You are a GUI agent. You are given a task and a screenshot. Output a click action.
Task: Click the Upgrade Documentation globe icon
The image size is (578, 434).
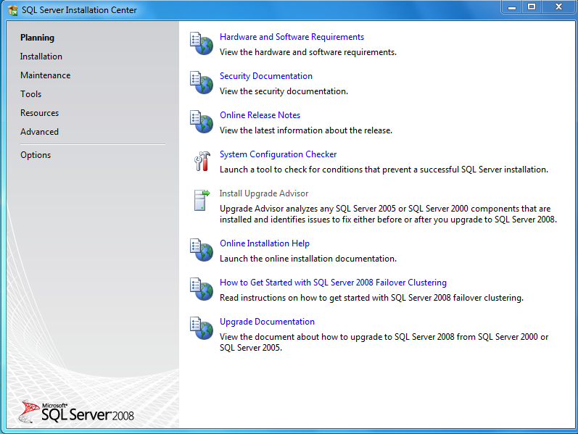point(202,328)
